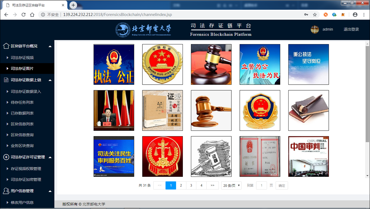This screenshot has height=209, width=370.
Task: Click the document icon beside 司法存证数据上链
Action: coord(6,80)
